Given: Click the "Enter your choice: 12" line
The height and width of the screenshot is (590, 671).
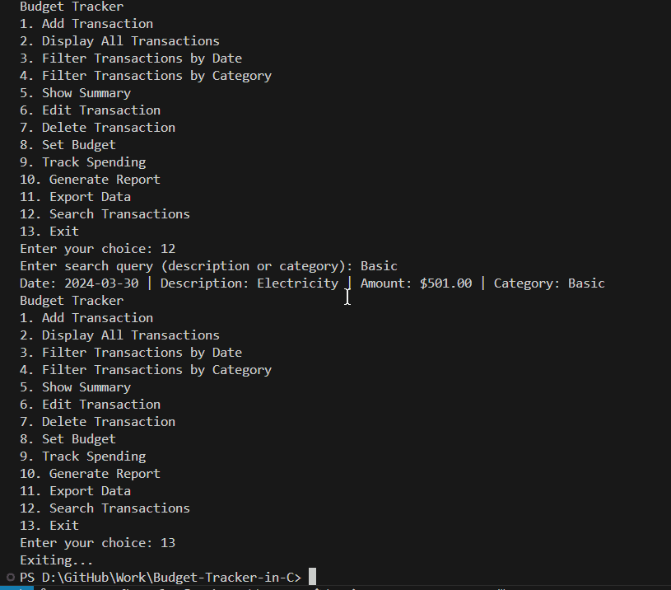Looking at the screenshot, I should click(x=97, y=249).
